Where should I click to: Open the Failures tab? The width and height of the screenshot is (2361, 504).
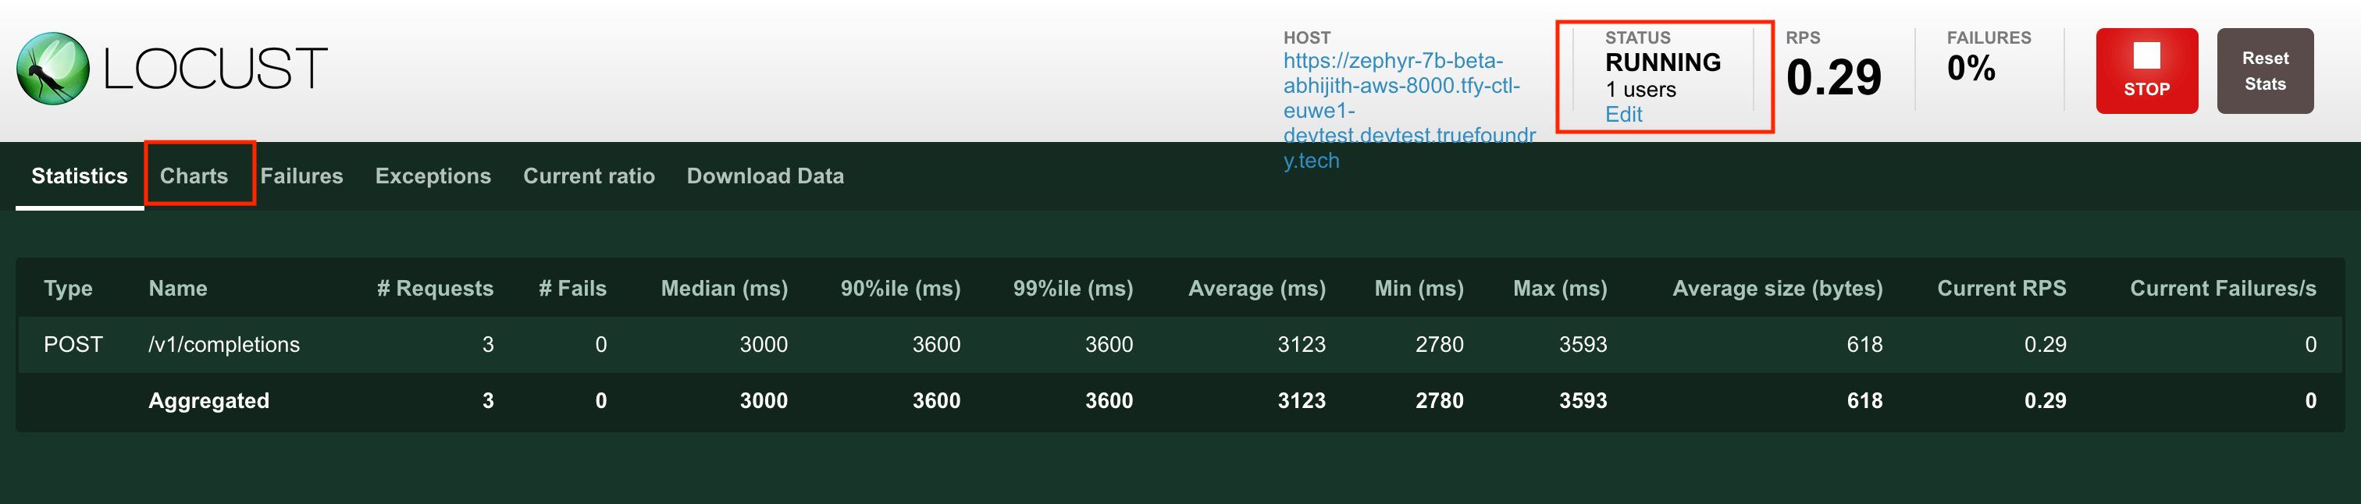[x=301, y=176]
